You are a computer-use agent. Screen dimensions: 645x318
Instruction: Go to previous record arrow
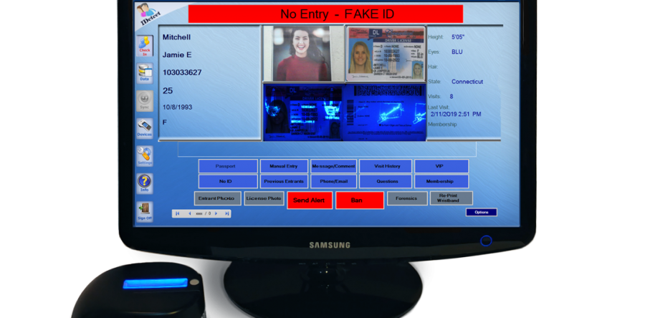pos(190,213)
